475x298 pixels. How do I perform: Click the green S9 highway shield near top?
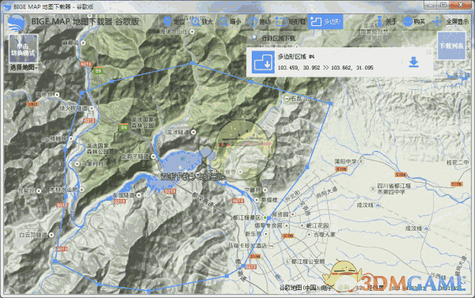coord(97,70)
